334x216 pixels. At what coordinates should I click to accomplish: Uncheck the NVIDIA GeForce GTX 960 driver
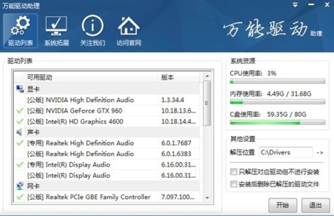point(20,111)
